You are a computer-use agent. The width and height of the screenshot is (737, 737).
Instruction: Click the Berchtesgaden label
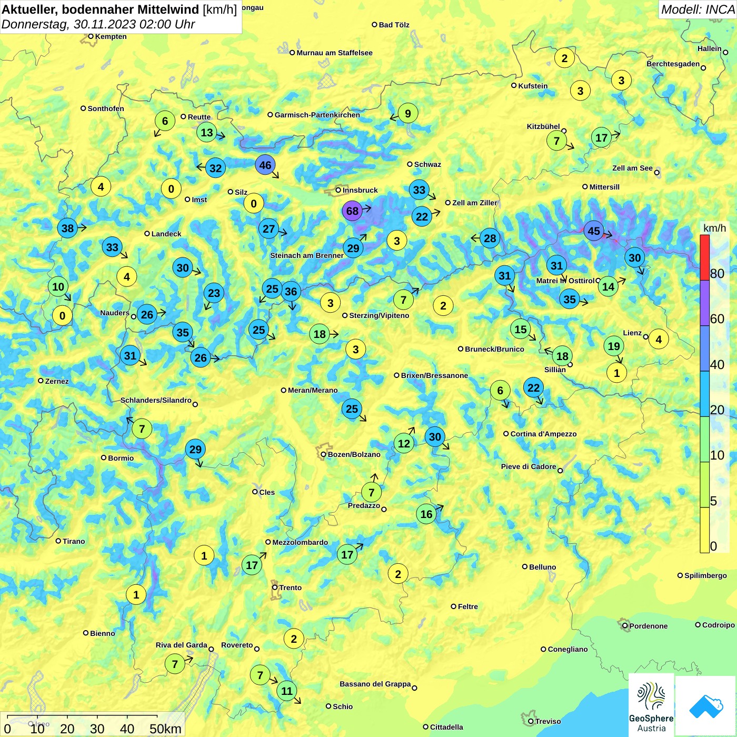point(673,64)
